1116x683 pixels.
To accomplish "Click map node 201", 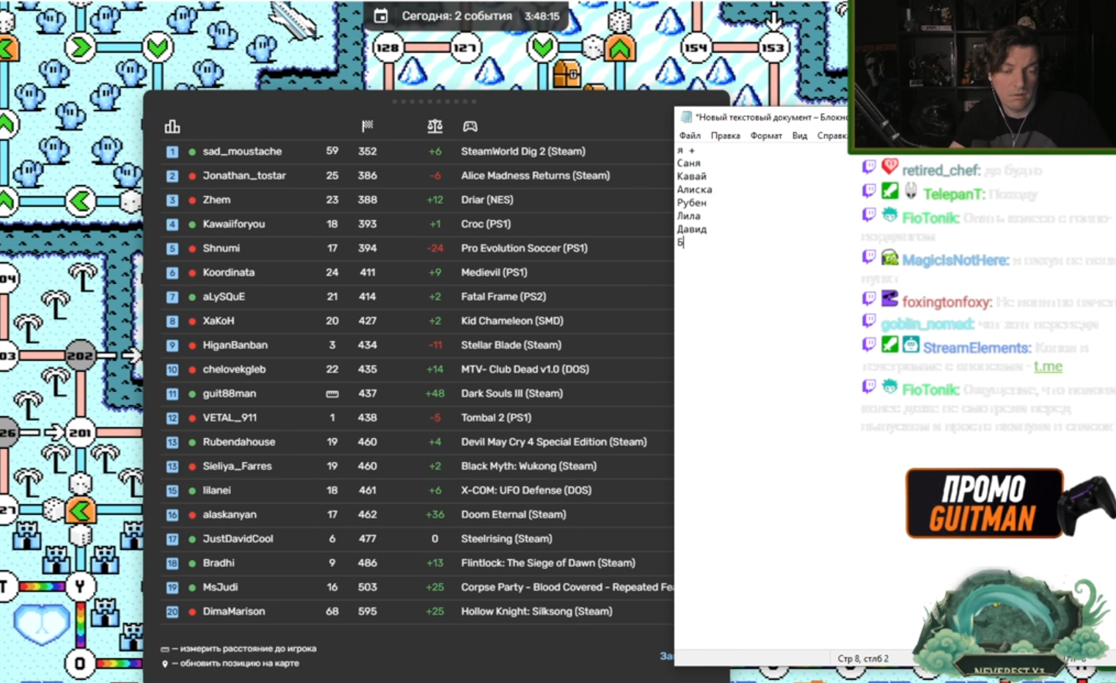I will tap(80, 432).
